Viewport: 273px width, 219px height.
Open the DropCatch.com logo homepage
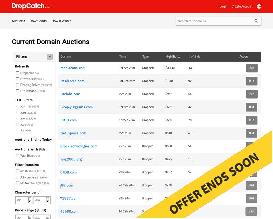click(31, 6)
